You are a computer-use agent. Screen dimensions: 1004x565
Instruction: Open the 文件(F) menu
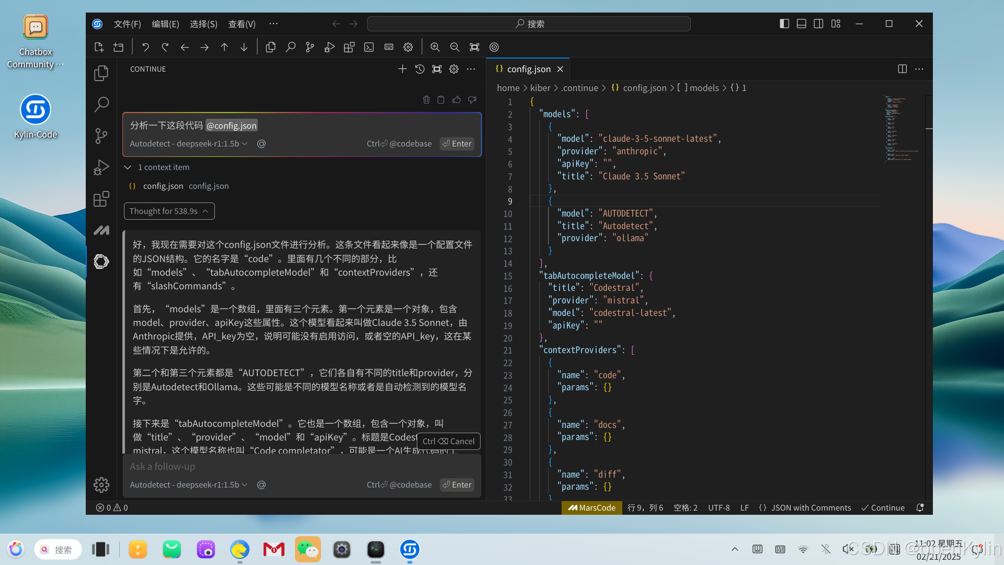point(127,24)
